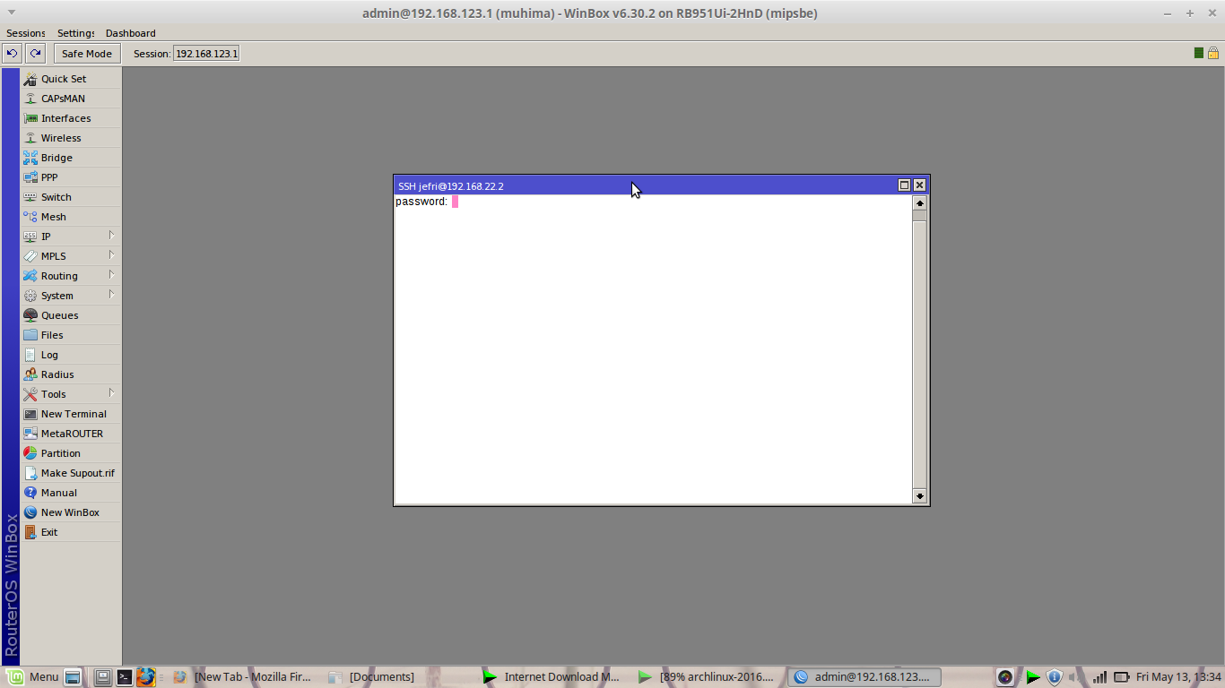Screen dimensions: 1225x688
Task: Open the Interfaces list
Action: point(70,118)
